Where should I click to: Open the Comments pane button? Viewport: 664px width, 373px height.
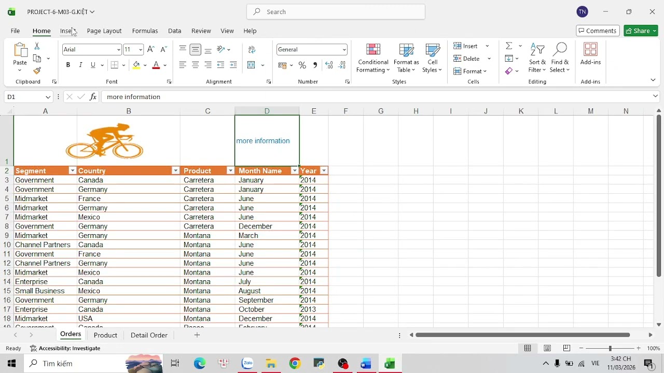pos(598,31)
